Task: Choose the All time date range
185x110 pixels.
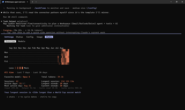Action: point(9,72)
